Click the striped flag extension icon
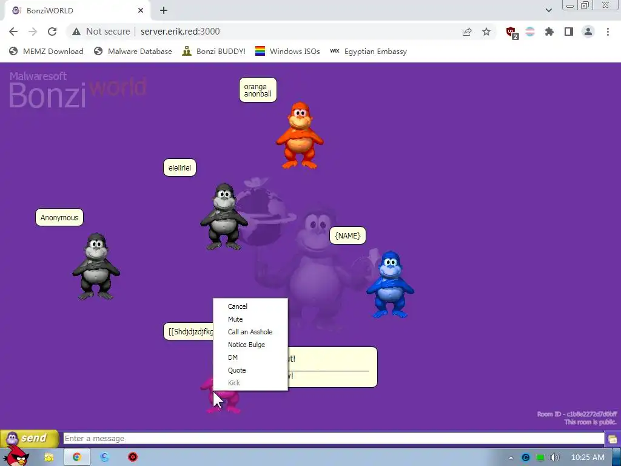Viewport: 621px width, 466px height. click(x=530, y=32)
